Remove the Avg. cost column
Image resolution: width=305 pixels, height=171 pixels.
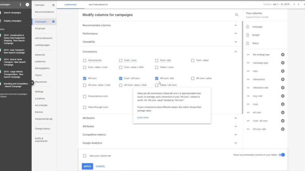click(282, 96)
